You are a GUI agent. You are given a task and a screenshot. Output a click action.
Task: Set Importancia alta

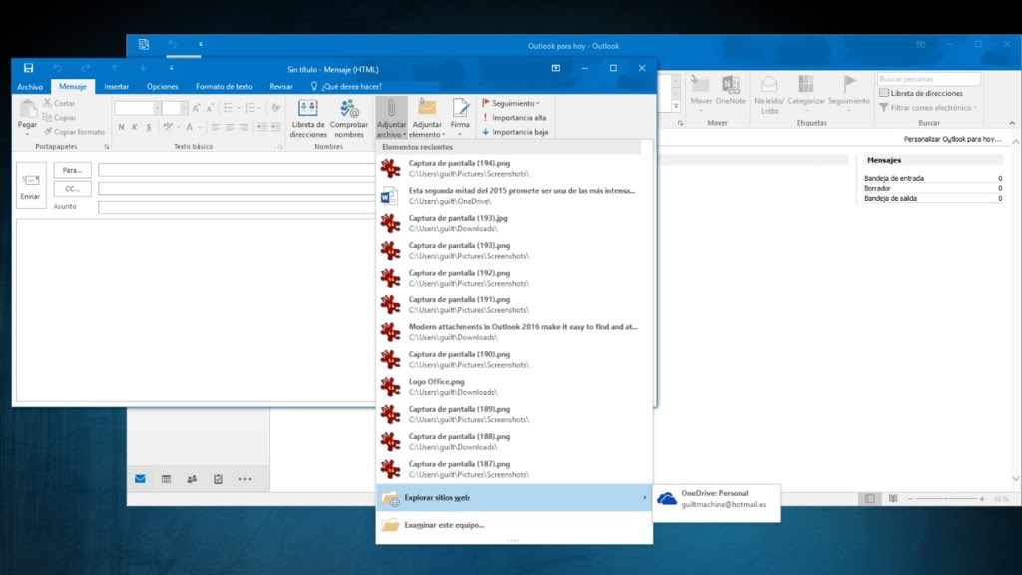click(514, 118)
